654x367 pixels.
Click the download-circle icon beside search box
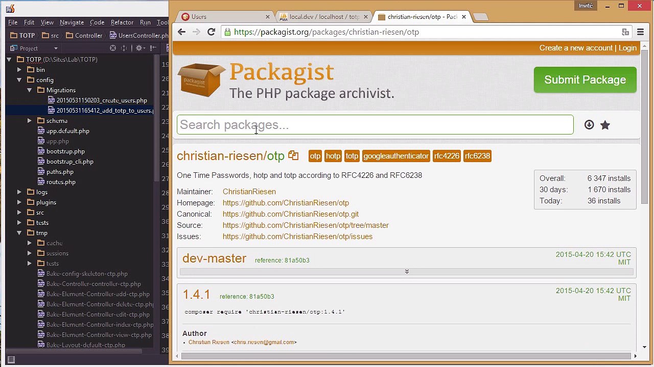coord(589,125)
